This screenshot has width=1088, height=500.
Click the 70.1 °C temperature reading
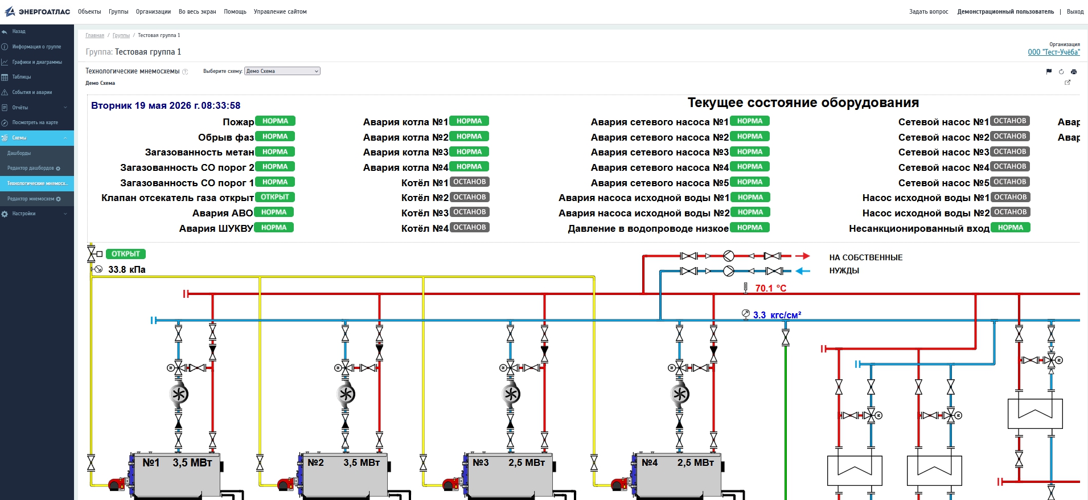[x=771, y=288]
